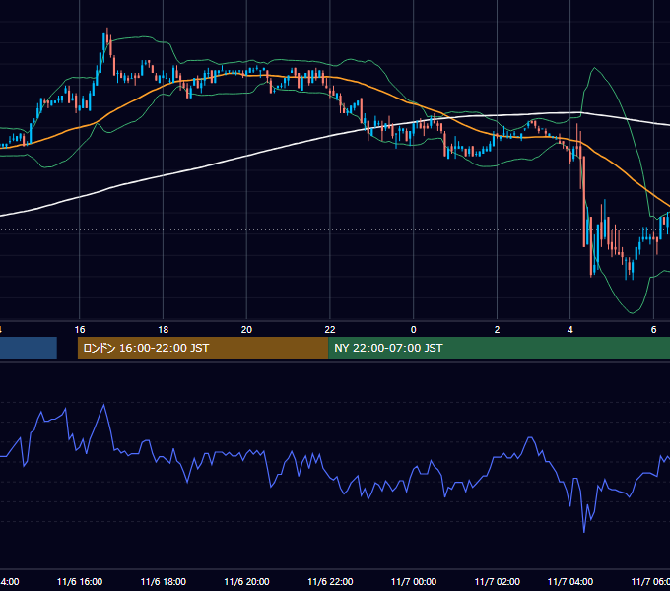Click the blue session bar before ロンドン
Screen dimensions: 670x591
click(29, 348)
